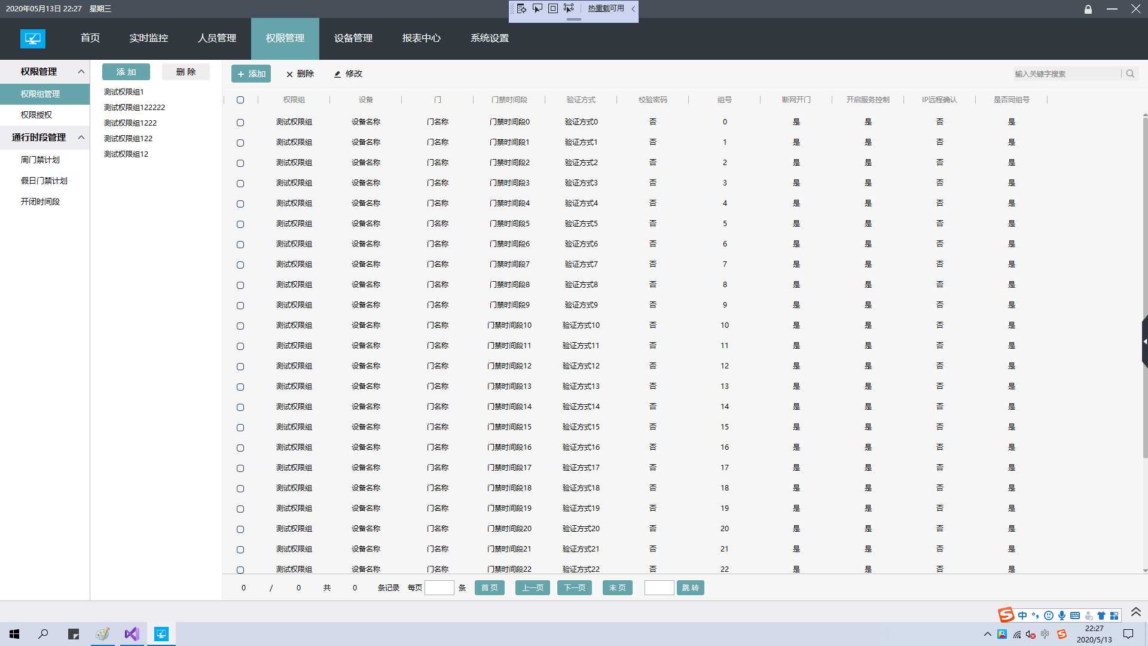Collapse the debug toolbar with the chevron
The height and width of the screenshot is (646, 1148).
click(633, 8)
